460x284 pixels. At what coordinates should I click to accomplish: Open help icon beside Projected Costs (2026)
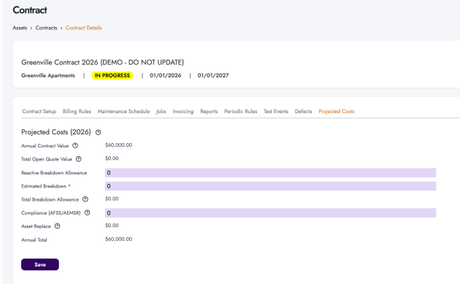pyautogui.click(x=99, y=132)
